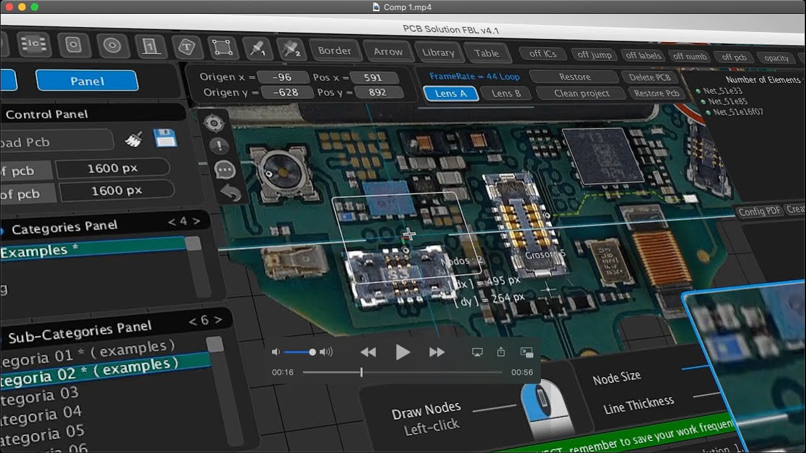This screenshot has width=806, height=453.
Task: Toggle the opacity option
Action: point(776,59)
